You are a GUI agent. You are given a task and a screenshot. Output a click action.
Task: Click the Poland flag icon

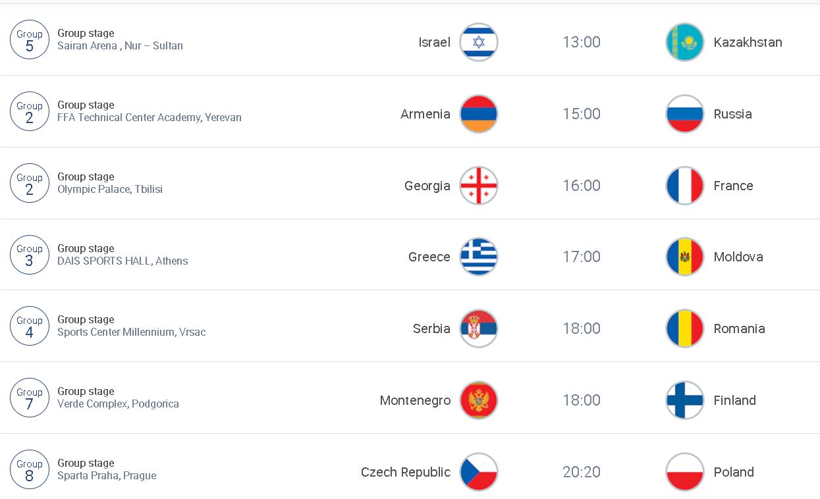(685, 472)
